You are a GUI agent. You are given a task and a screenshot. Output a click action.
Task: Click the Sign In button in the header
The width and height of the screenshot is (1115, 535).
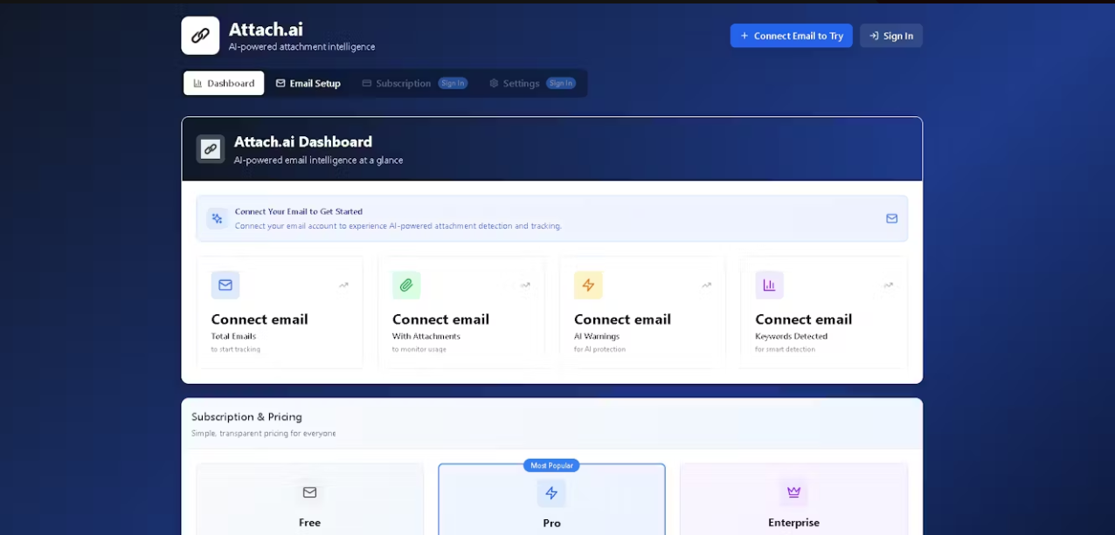[x=891, y=36]
